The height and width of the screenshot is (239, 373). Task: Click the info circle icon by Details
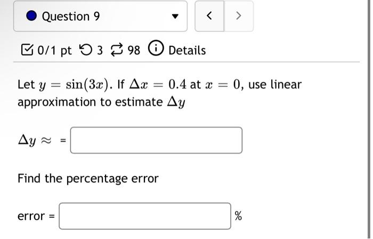[156, 48]
